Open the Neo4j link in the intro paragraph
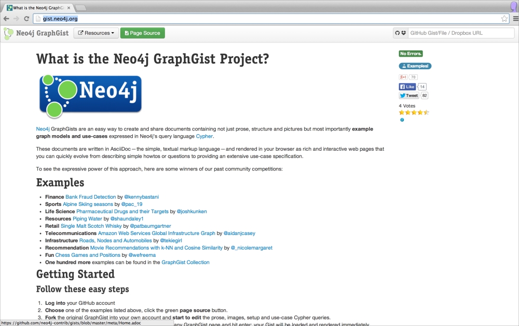The image size is (519, 326). (43, 129)
